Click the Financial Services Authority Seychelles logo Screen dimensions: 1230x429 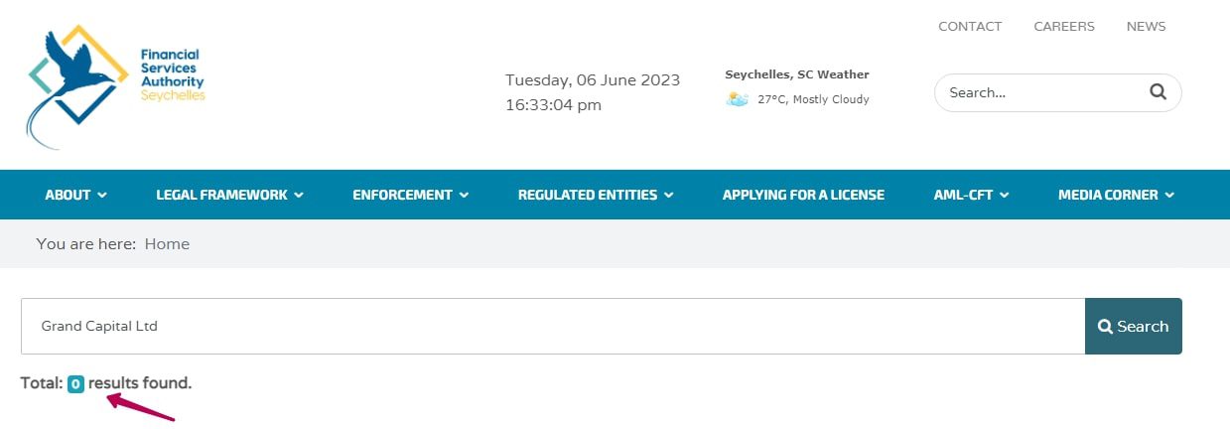(x=116, y=87)
